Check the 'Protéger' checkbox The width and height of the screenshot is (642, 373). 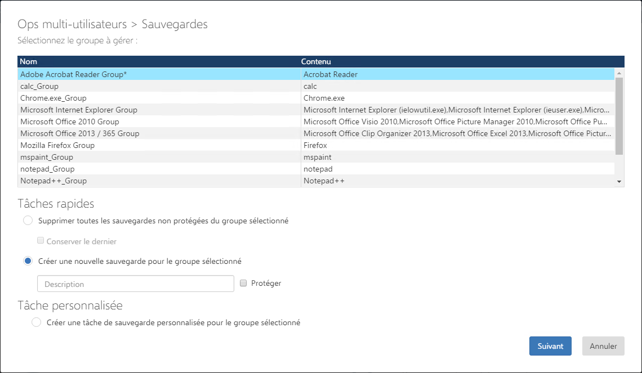click(x=243, y=284)
